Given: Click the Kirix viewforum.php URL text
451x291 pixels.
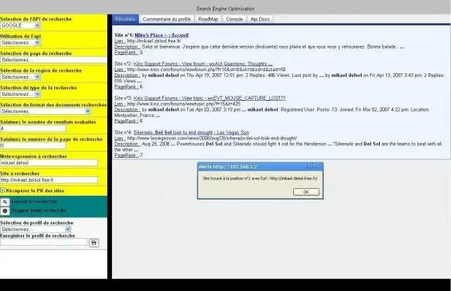Looking at the screenshot, I should coord(206,70).
